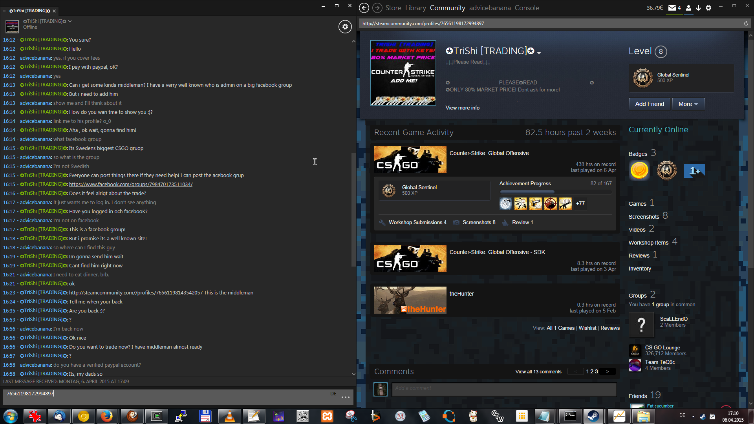Open the Community menu tab

tap(447, 8)
